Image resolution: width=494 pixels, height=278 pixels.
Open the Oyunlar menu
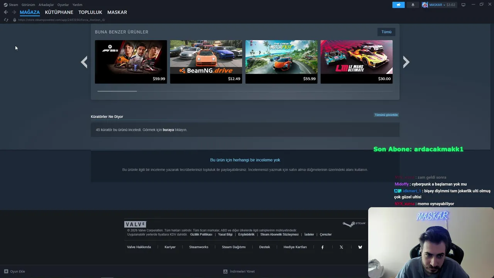coord(63,5)
